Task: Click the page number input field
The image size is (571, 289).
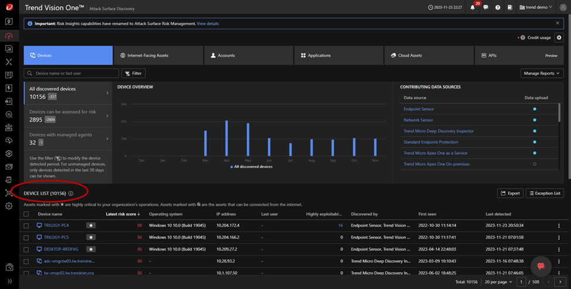Action: pyautogui.click(x=521, y=282)
